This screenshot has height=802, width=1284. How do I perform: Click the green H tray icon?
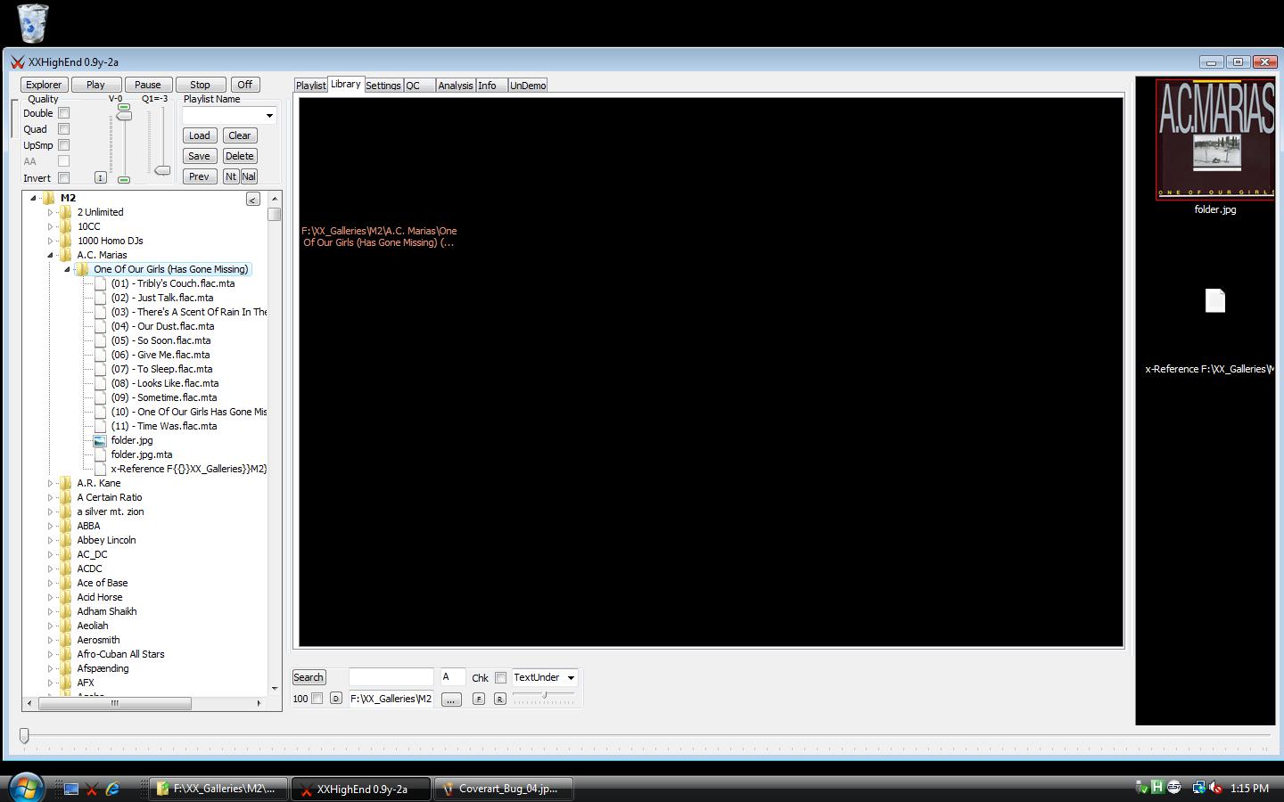pos(1157,787)
